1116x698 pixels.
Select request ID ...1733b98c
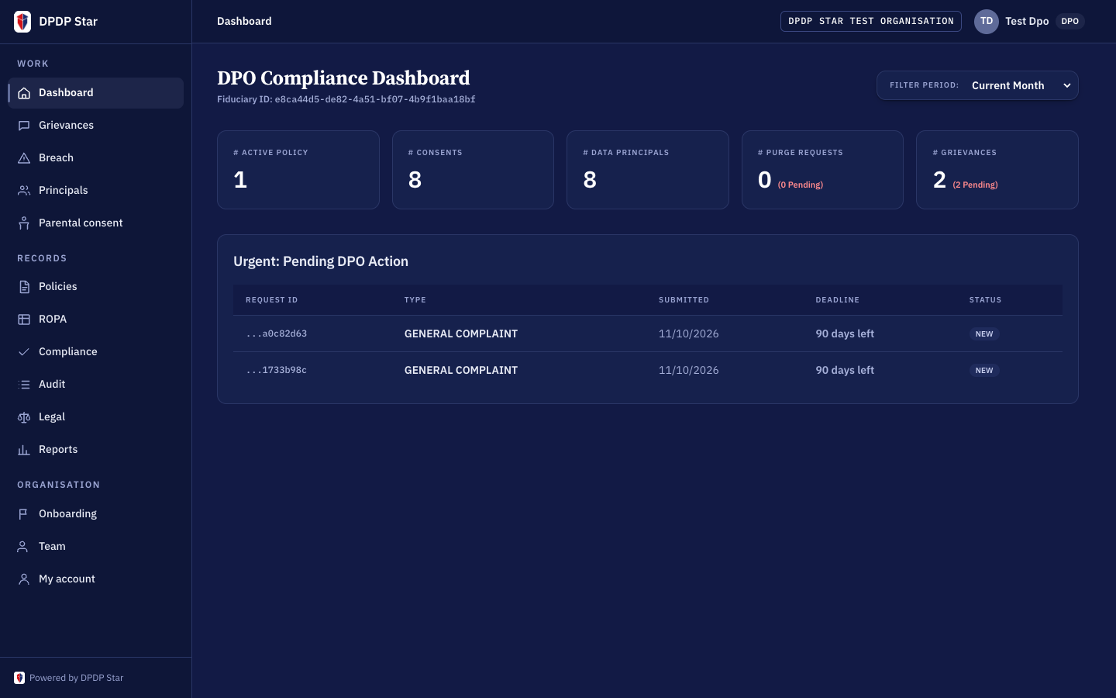pyautogui.click(x=276, y=370)
